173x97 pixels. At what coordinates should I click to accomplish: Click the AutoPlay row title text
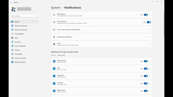[x=60, y=83]
